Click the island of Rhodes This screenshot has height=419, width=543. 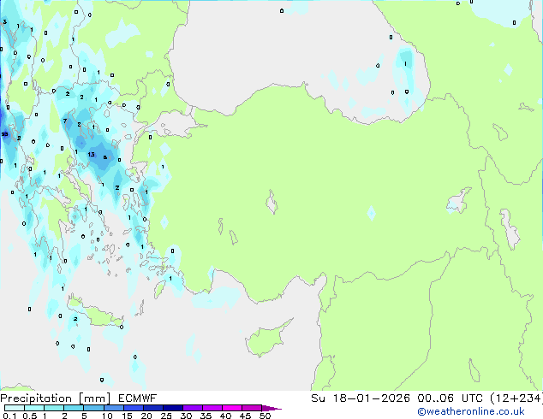159,290
